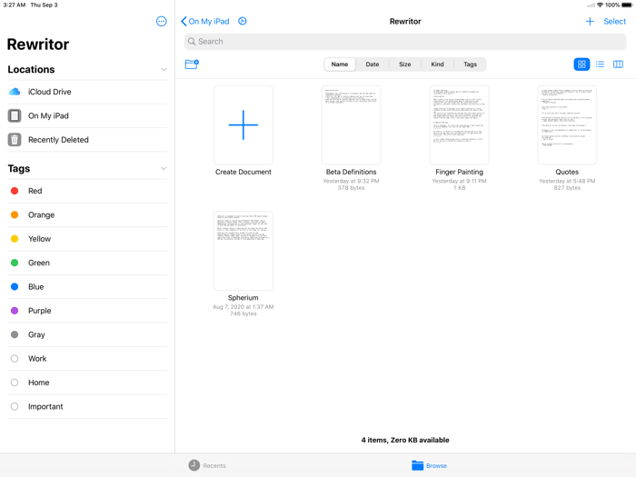Click the 'Aug 7, 2020 at 1:37 AM' date text
This screenshot has height=477, width=636.
[x=243, y=307]
